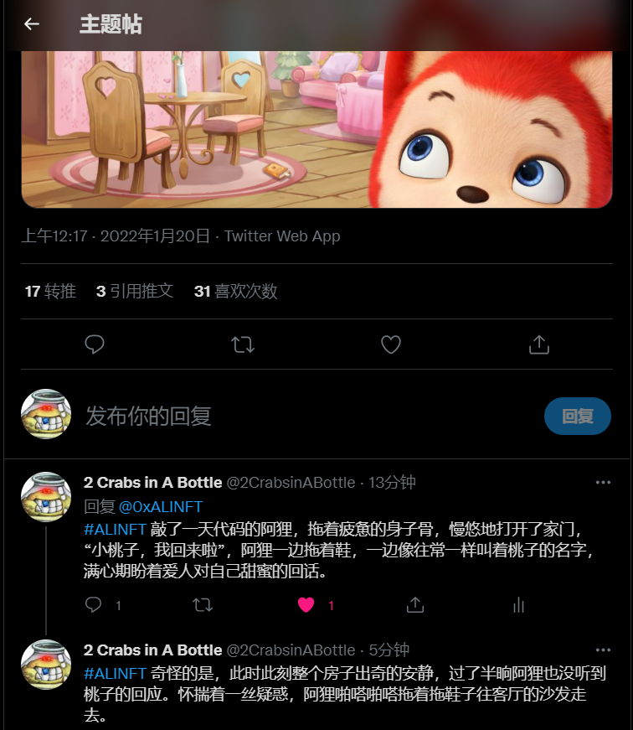Click the blue 回复 button

coord(577,416)
